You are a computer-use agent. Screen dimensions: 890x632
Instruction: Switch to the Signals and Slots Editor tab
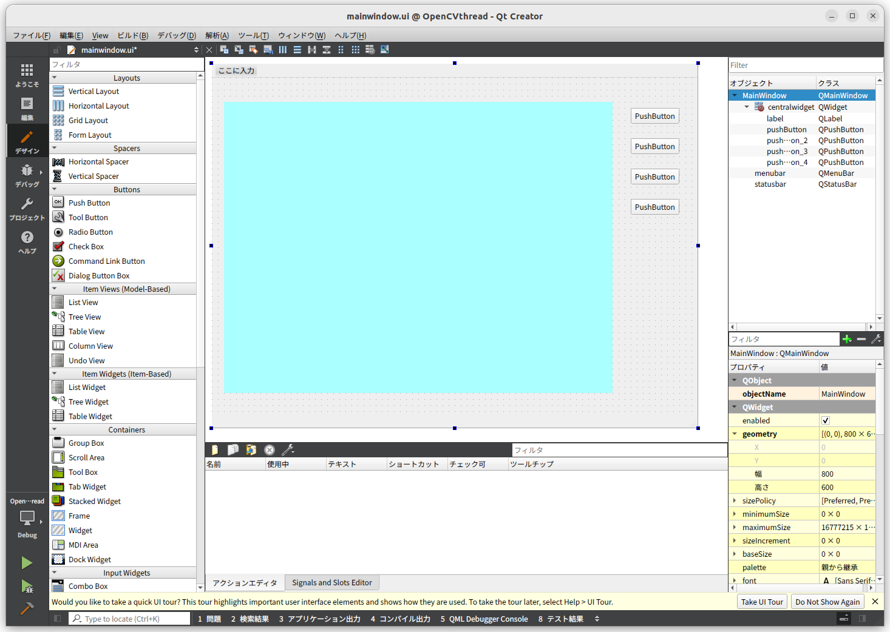click(331, 582)
